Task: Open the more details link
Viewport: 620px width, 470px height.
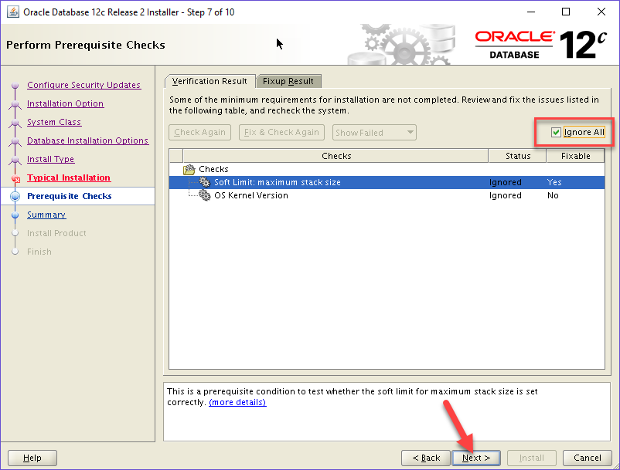Action: coord(237,402)
